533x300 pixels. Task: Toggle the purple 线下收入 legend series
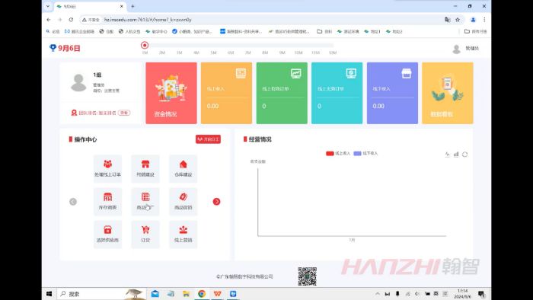click(365, 154)
